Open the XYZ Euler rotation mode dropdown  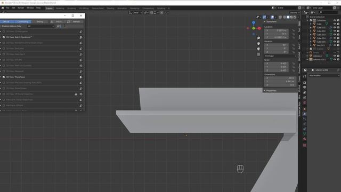(280, 56)
